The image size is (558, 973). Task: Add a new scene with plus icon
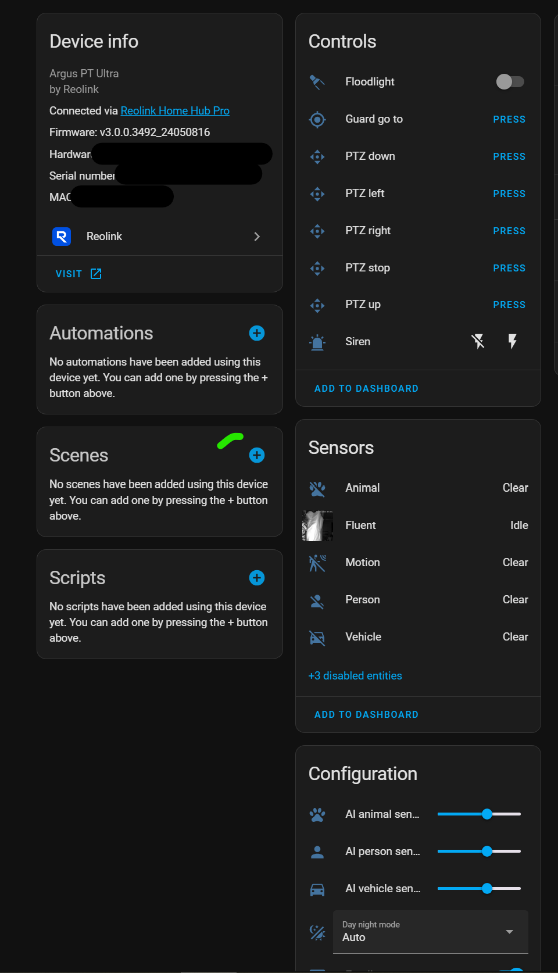click(x=257, y=455)
